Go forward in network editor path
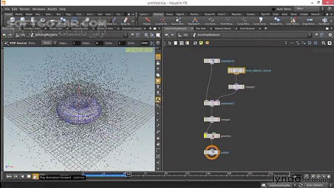Screen dimensions: 334x188 [172, 35]
